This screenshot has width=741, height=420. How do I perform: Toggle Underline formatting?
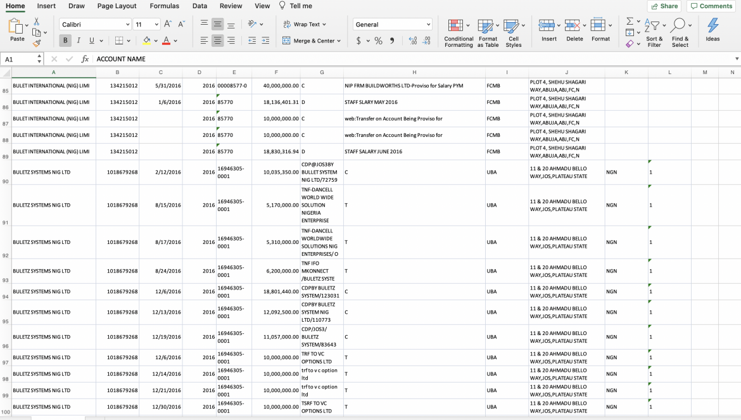pos(92,41)
